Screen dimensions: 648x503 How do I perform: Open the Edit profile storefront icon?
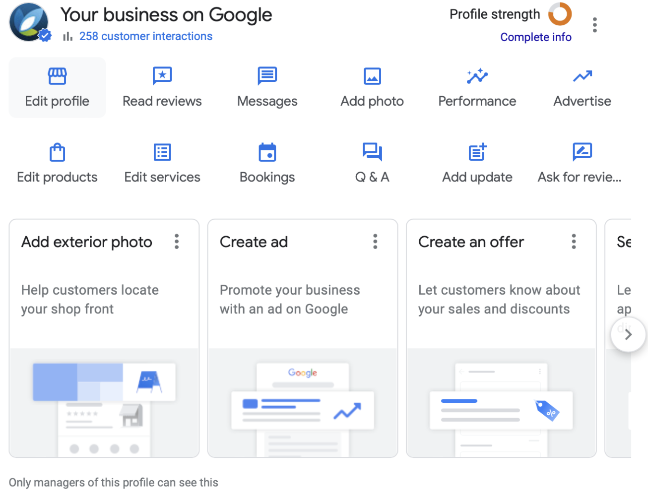pos(57,76)
